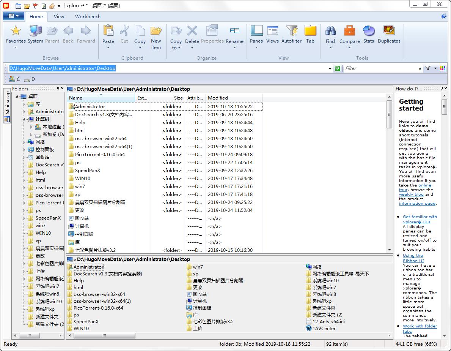Image resolution: width=451 pixels, height=351 pixels.
Task: Expand the 计算机 tree node
Action: (24, 119)
